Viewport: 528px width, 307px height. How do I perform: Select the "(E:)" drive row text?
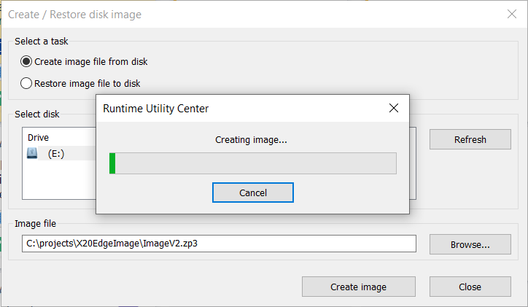(x=56, y=154)
